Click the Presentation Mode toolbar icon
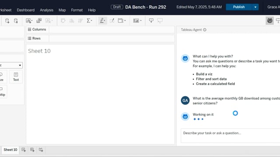 [x=160, y=20]
